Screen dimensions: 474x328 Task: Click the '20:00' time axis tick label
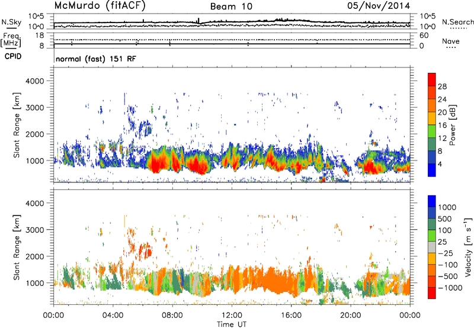(350, 316)
